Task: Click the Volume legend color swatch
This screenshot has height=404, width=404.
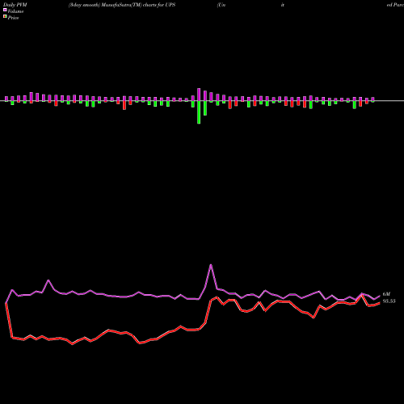Action: (5, 11)
